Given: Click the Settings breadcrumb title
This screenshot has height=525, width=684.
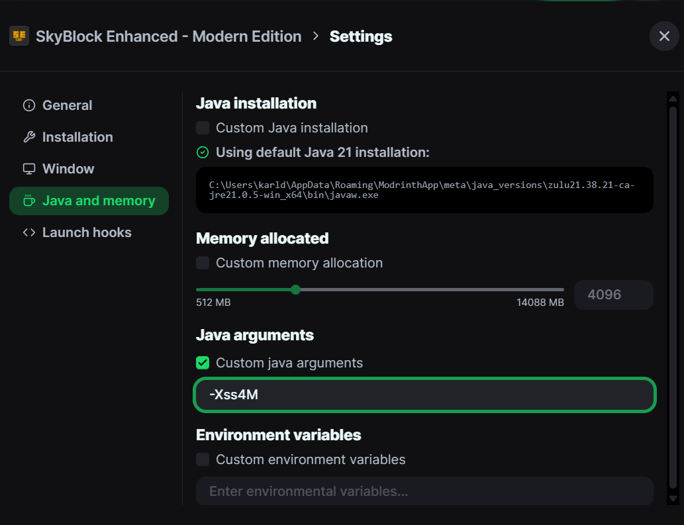Looking at the screenshot, I should tap(361, 36).
